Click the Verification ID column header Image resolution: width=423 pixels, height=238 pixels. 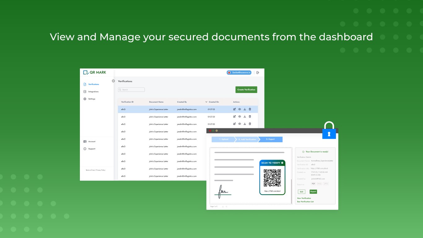click(127, 102)
